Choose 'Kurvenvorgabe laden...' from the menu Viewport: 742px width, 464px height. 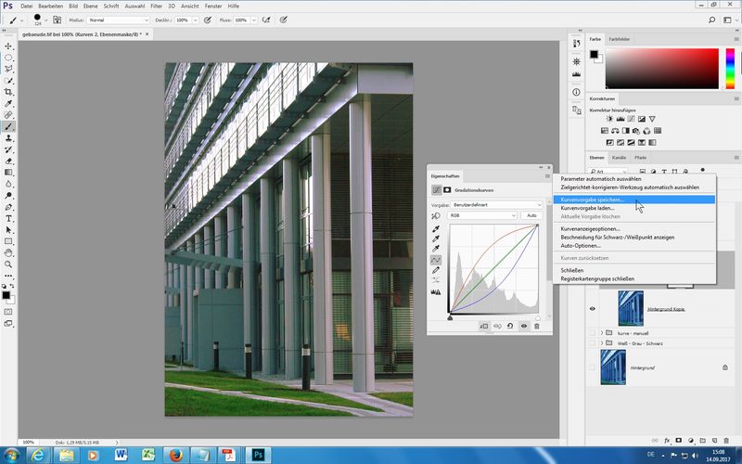[x=587, y=208]
